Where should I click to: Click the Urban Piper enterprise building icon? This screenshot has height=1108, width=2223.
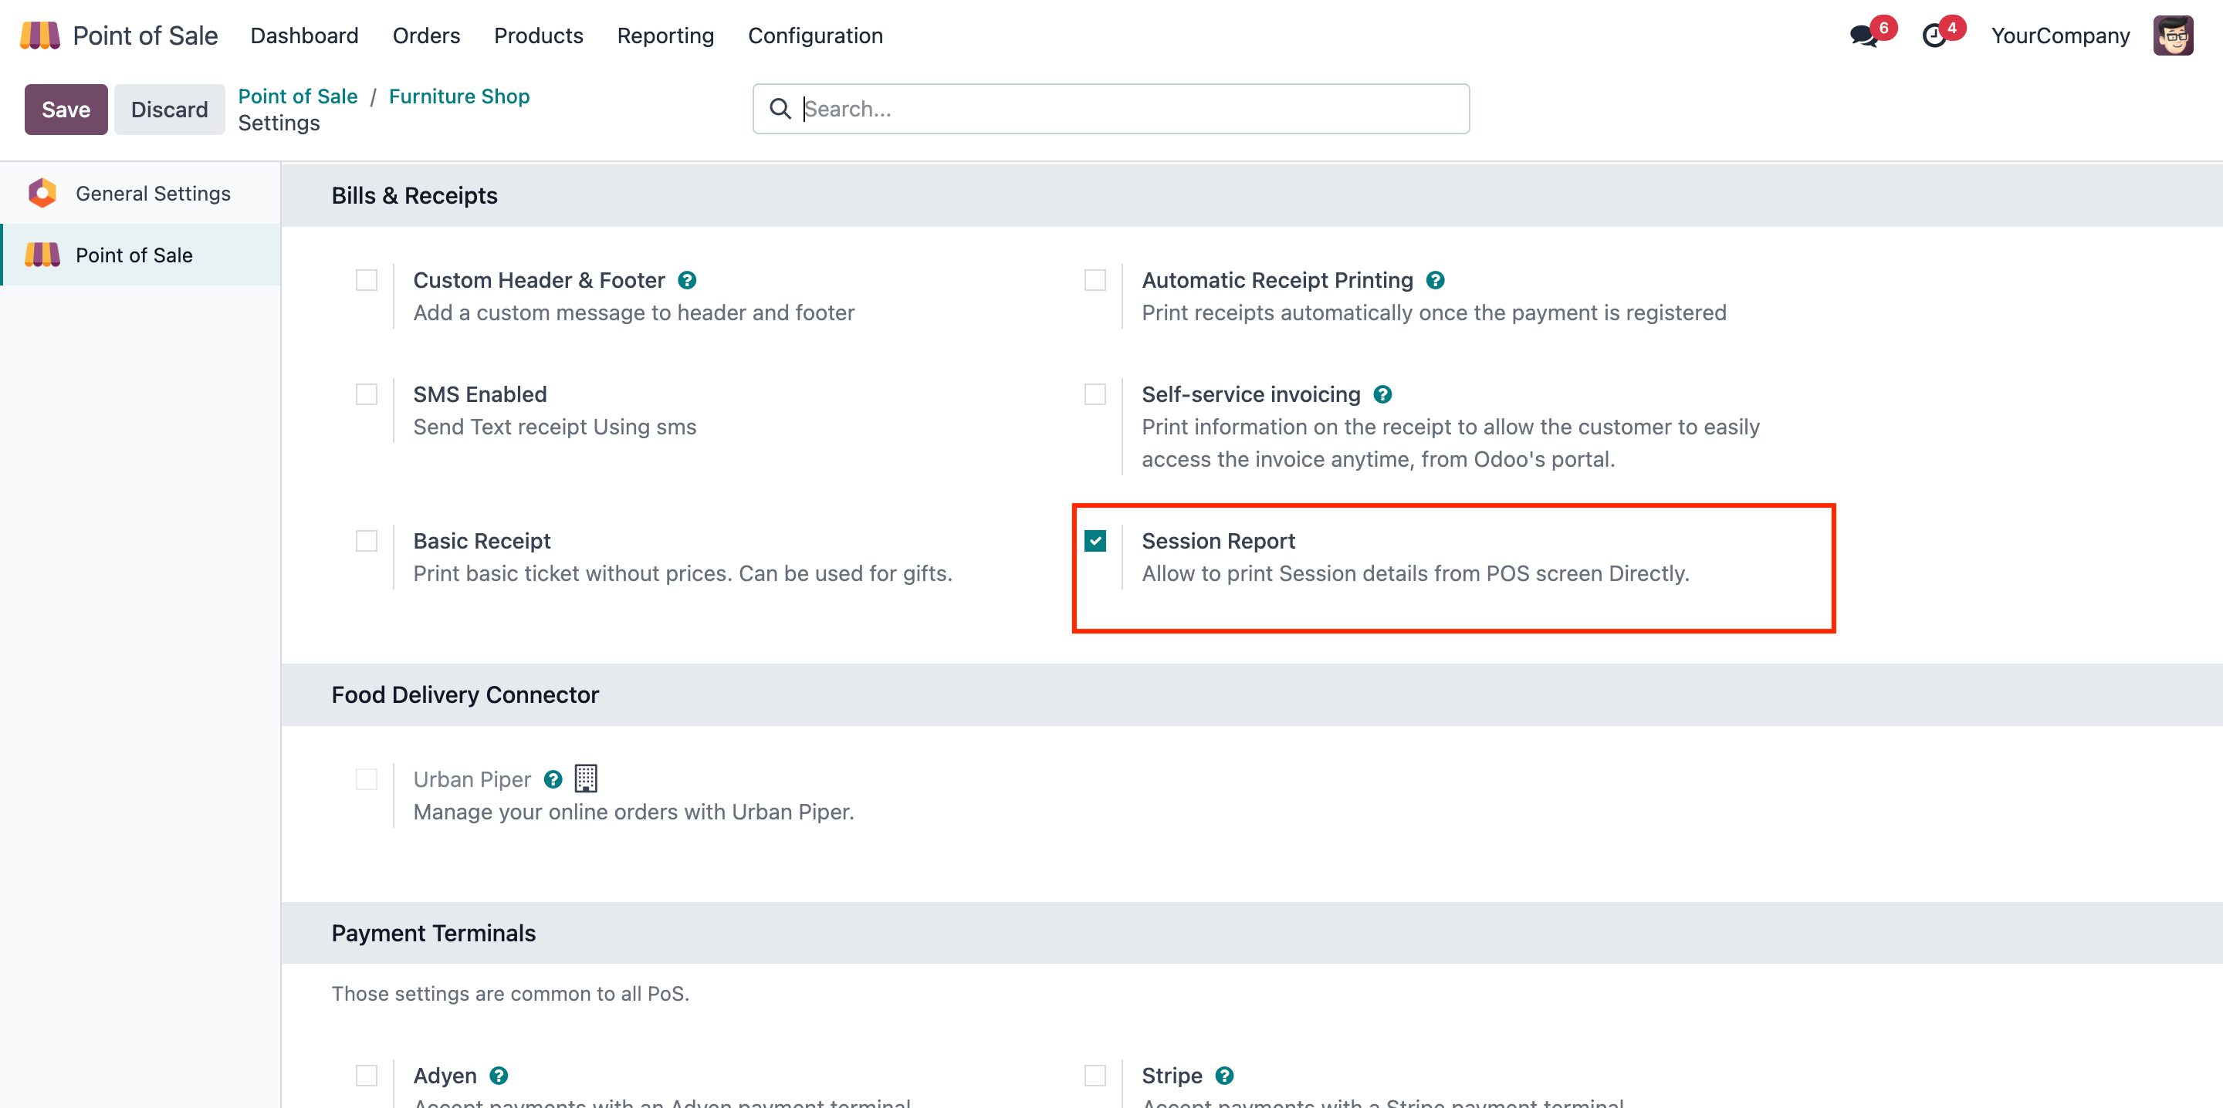(x=586, y=779)
